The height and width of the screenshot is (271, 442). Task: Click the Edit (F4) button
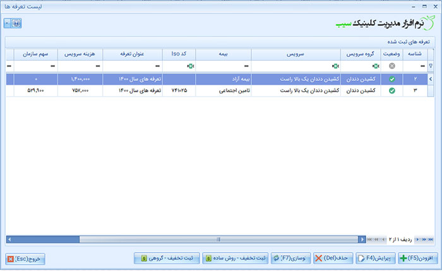374,258
